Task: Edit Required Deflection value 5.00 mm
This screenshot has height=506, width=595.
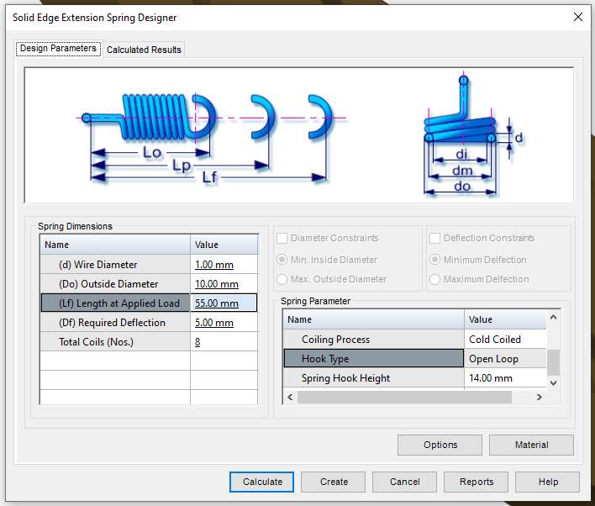Action: tap(224, 323)
